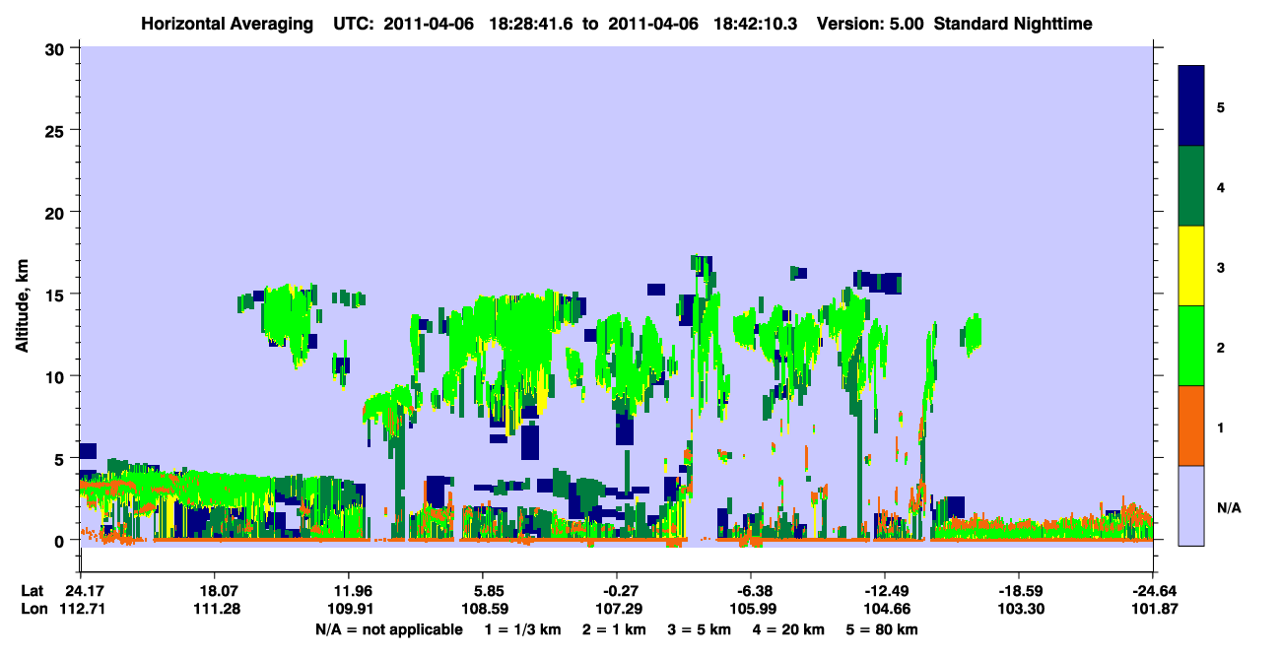Click latitude label 24.17
Viewport: 1281px width, 657px height.
[80, 591]
